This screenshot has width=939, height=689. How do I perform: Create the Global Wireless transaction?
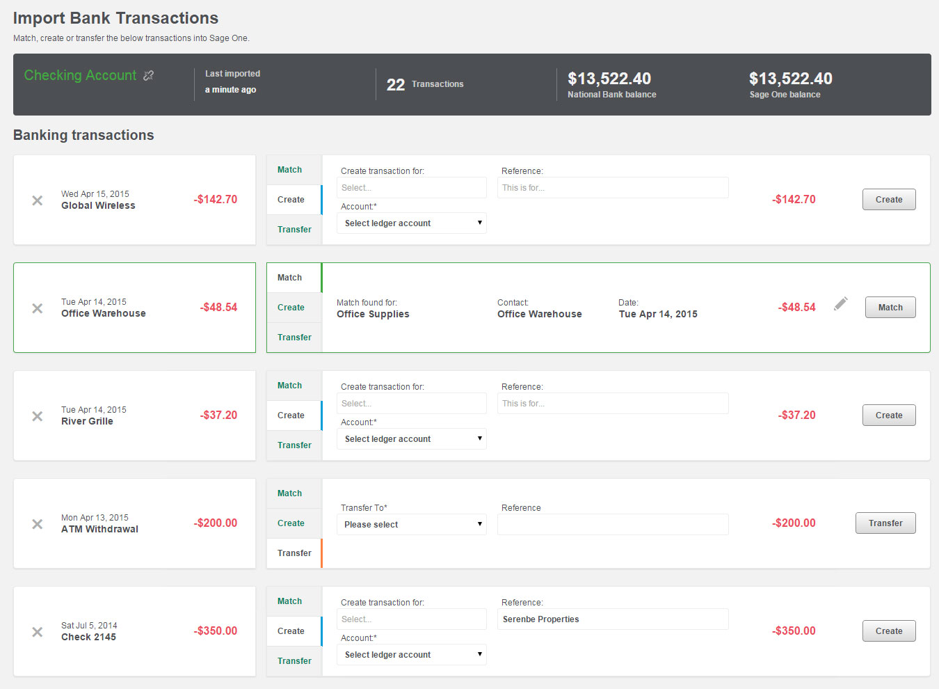tap(888, 199)
